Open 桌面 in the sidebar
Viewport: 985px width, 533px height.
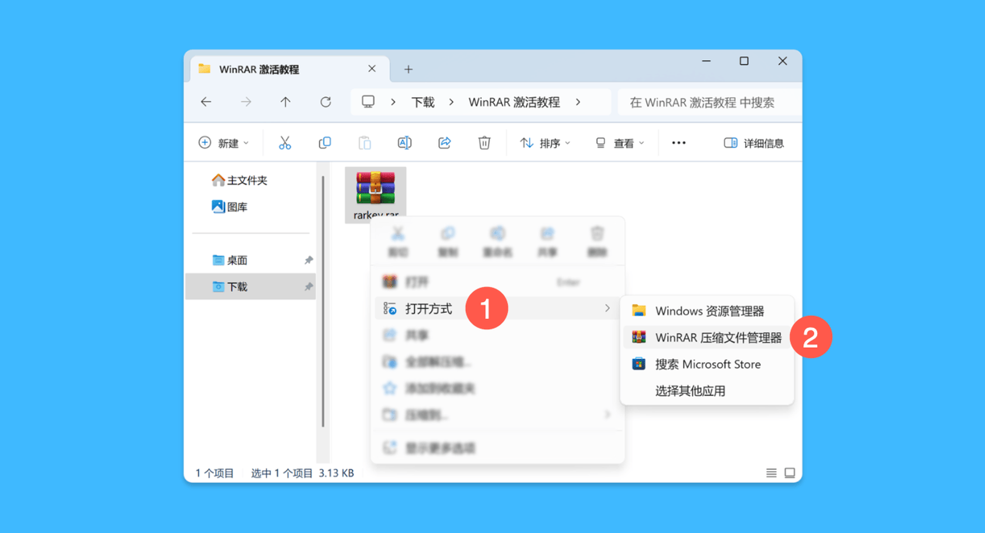[251, 260]
